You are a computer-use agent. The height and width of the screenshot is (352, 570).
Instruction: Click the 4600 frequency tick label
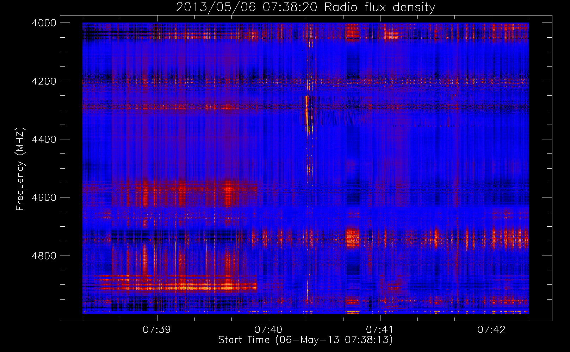44,197
